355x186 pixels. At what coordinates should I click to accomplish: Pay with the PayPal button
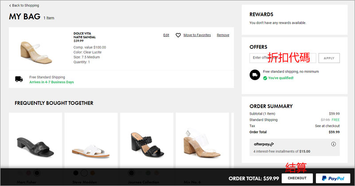pyautogui.click(x=333, y=178)
